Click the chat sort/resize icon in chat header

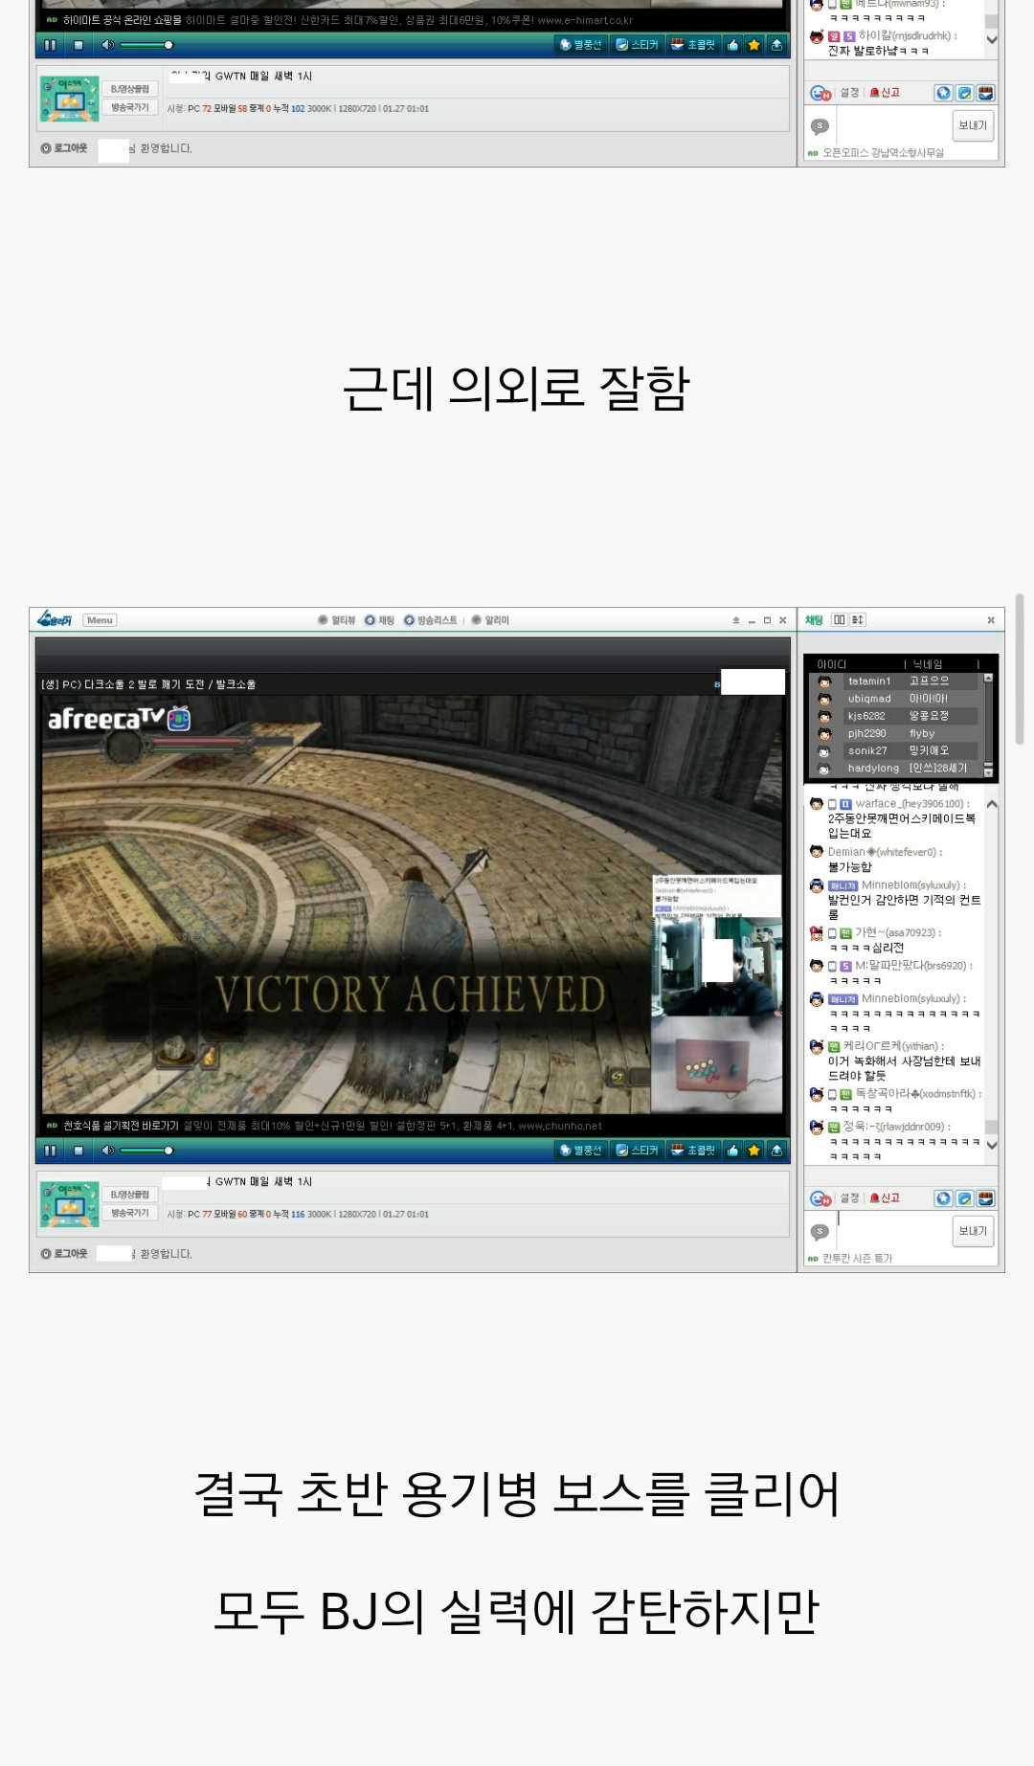click(x=858, y=620)
